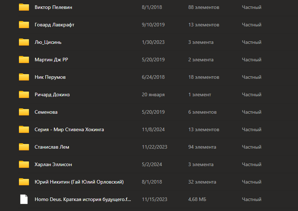298x211 pixels.
Task: Click the 20 января date of Ричард Докинз
Action: click(153, 94)
